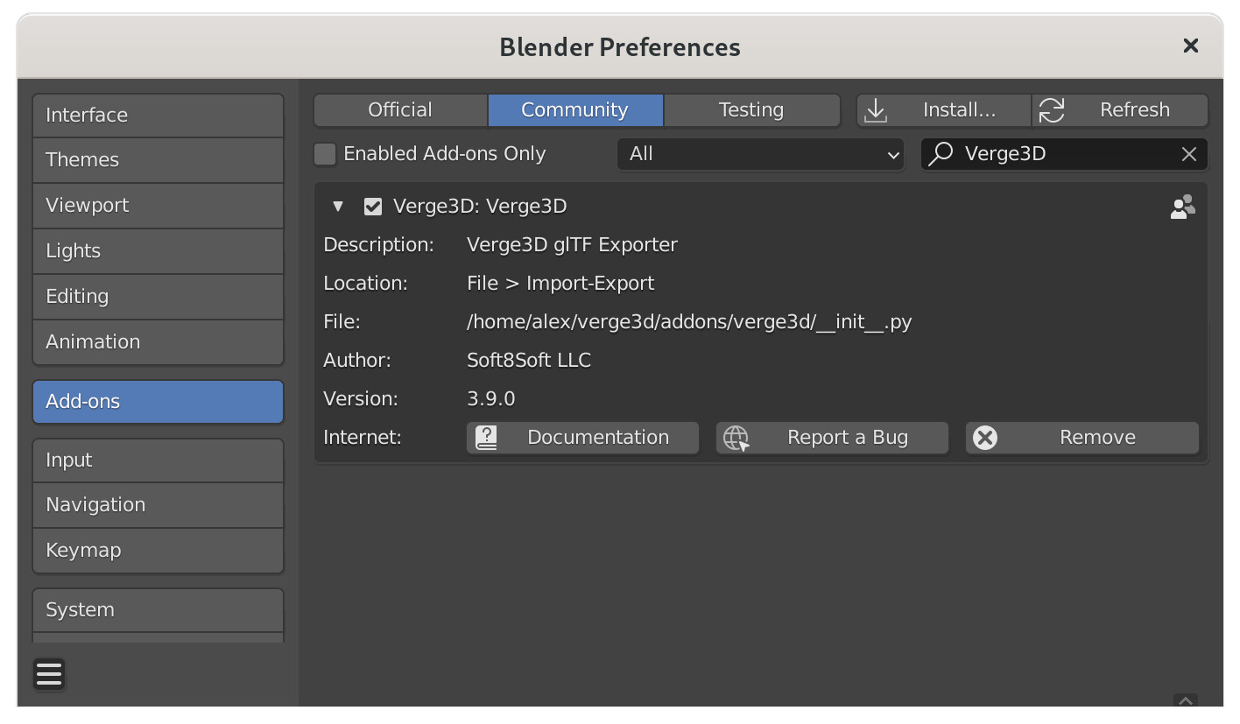The image size is (1240, 724).
Task: Open the hamburger preferences menu
Action: 49,674
